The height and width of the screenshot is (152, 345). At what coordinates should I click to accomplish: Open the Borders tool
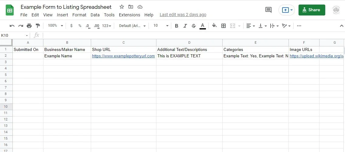(x=224, y=26)
